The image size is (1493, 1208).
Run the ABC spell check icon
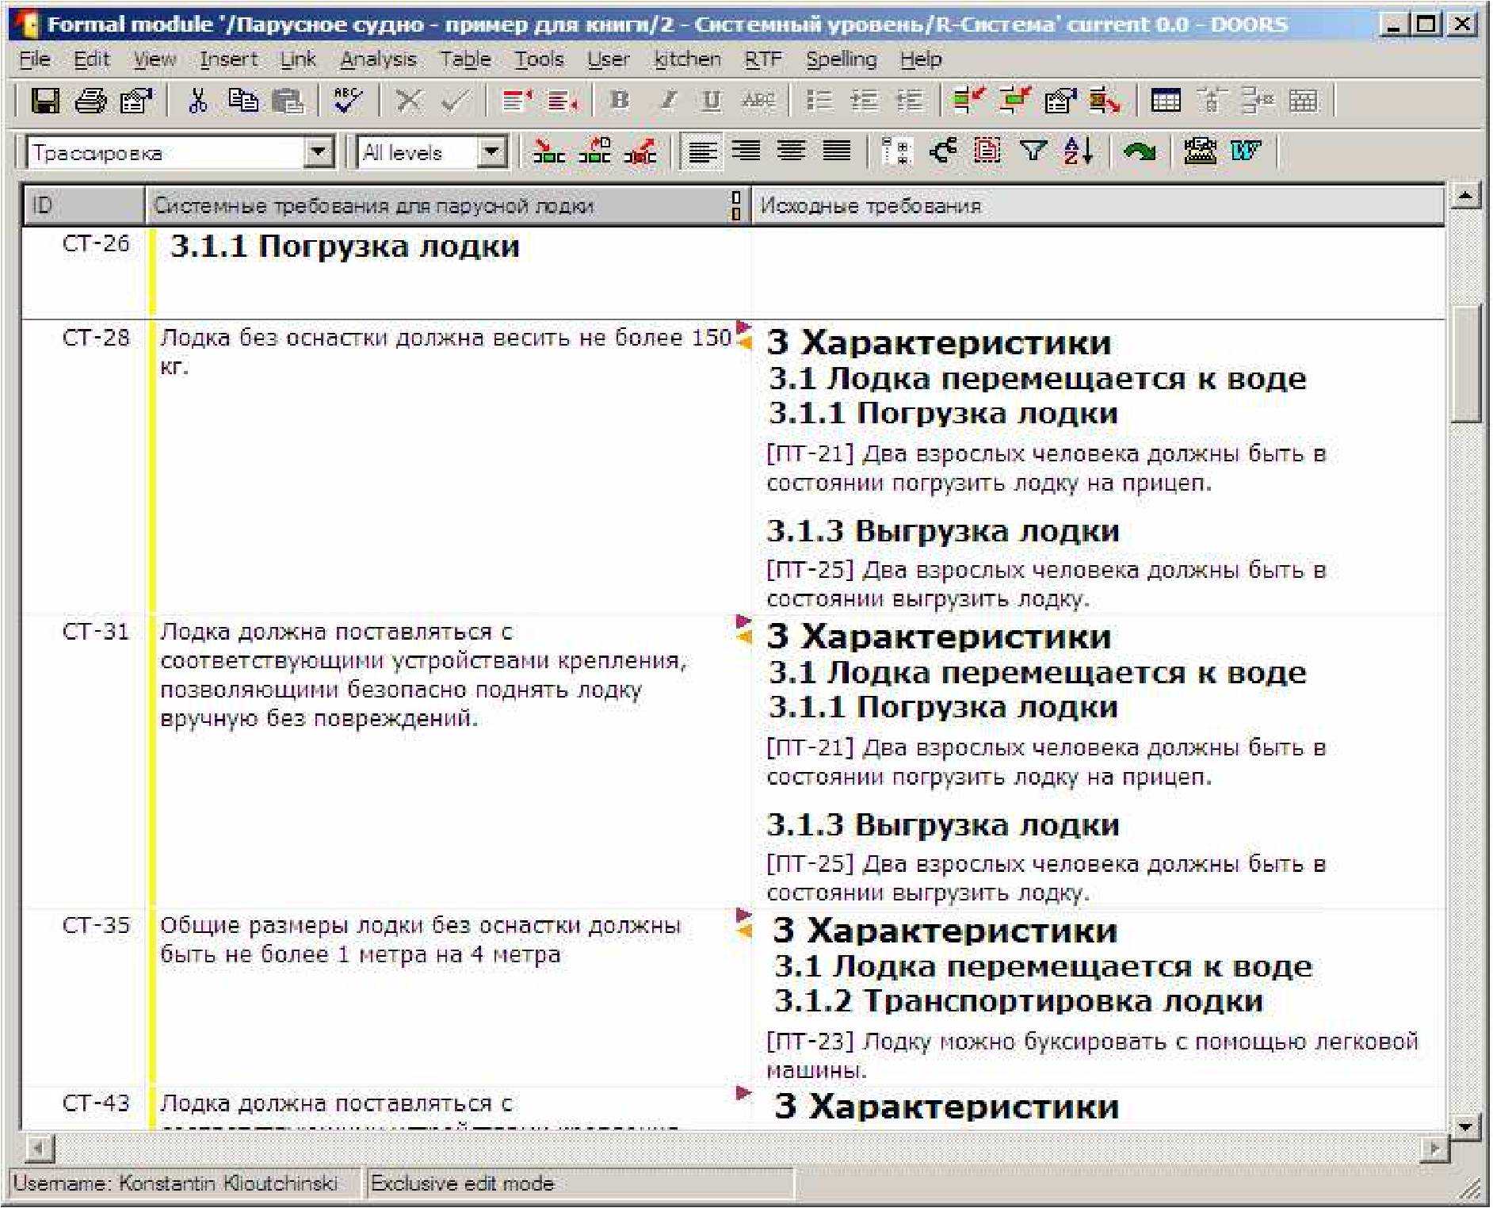(x=347, y=101)
